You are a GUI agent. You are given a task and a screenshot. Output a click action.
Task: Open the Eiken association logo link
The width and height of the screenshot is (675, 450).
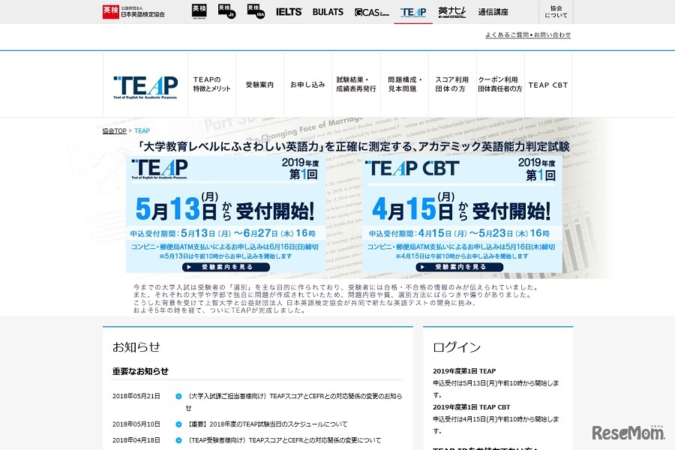pyautogui.click(x=133, y=12)
